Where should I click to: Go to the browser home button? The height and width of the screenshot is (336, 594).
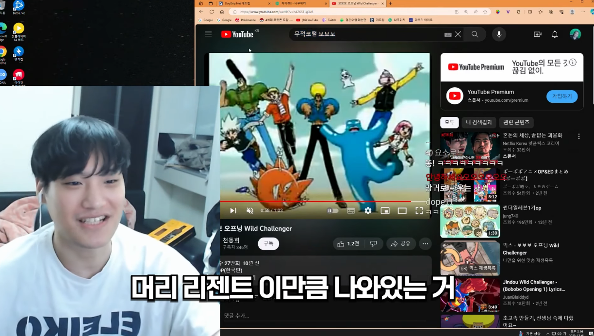(222, 12)
